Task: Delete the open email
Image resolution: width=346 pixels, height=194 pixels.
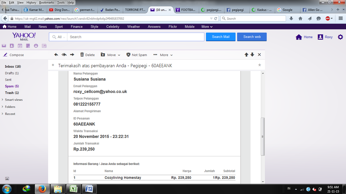Action: point(87,55)
